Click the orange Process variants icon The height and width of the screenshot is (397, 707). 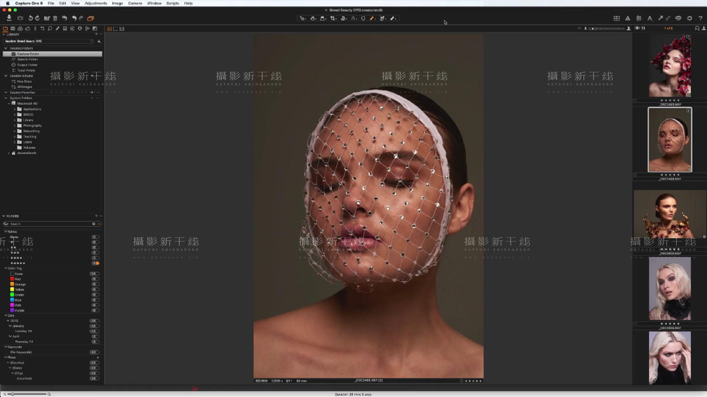(x=91, y=18)
